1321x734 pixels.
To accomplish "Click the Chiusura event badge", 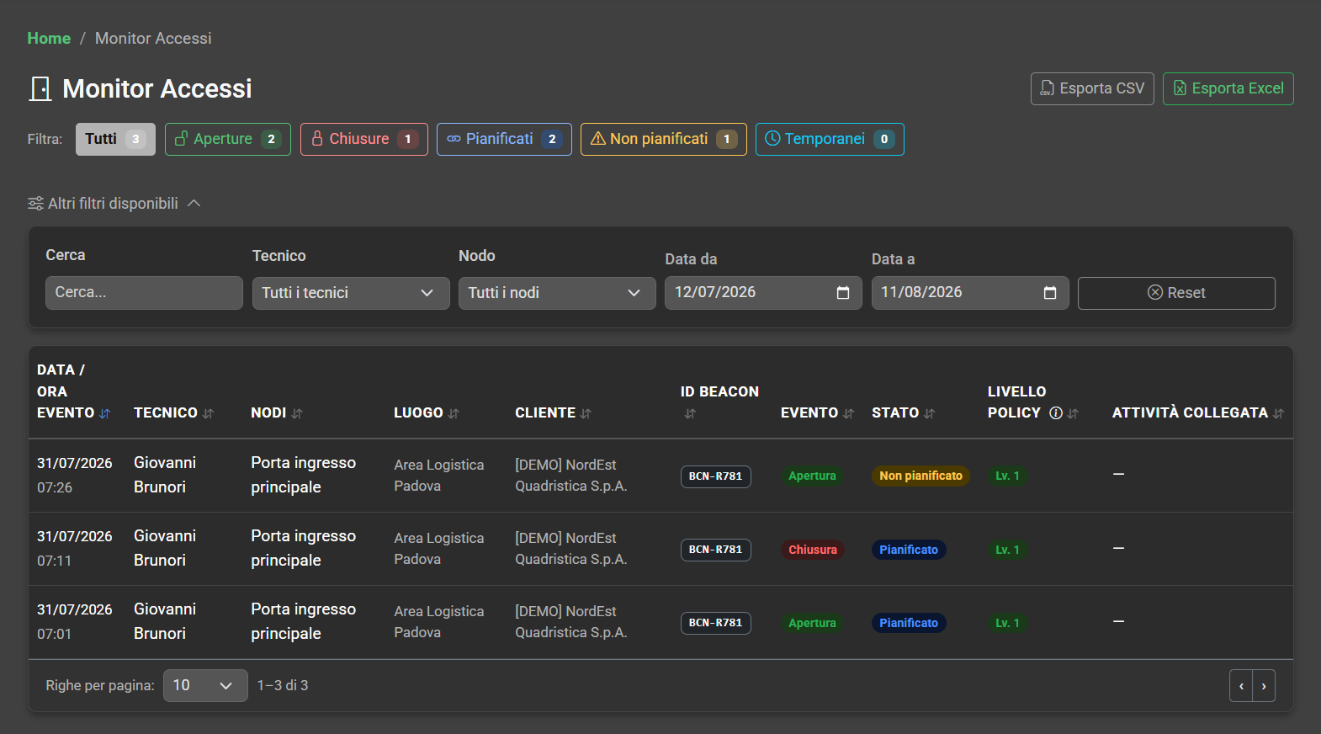I will (813, 550).
